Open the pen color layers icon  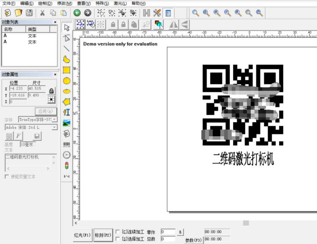click(x=158, y=25)
